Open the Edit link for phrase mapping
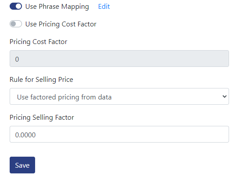This screenshot has width=240, height=180. point(104,7)
